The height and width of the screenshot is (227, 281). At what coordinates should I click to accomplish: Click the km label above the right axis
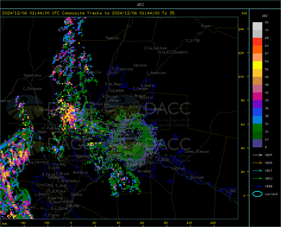click(x=244, y=13)
